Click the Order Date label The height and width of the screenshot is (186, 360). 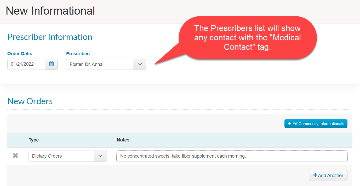coord(20,54)
